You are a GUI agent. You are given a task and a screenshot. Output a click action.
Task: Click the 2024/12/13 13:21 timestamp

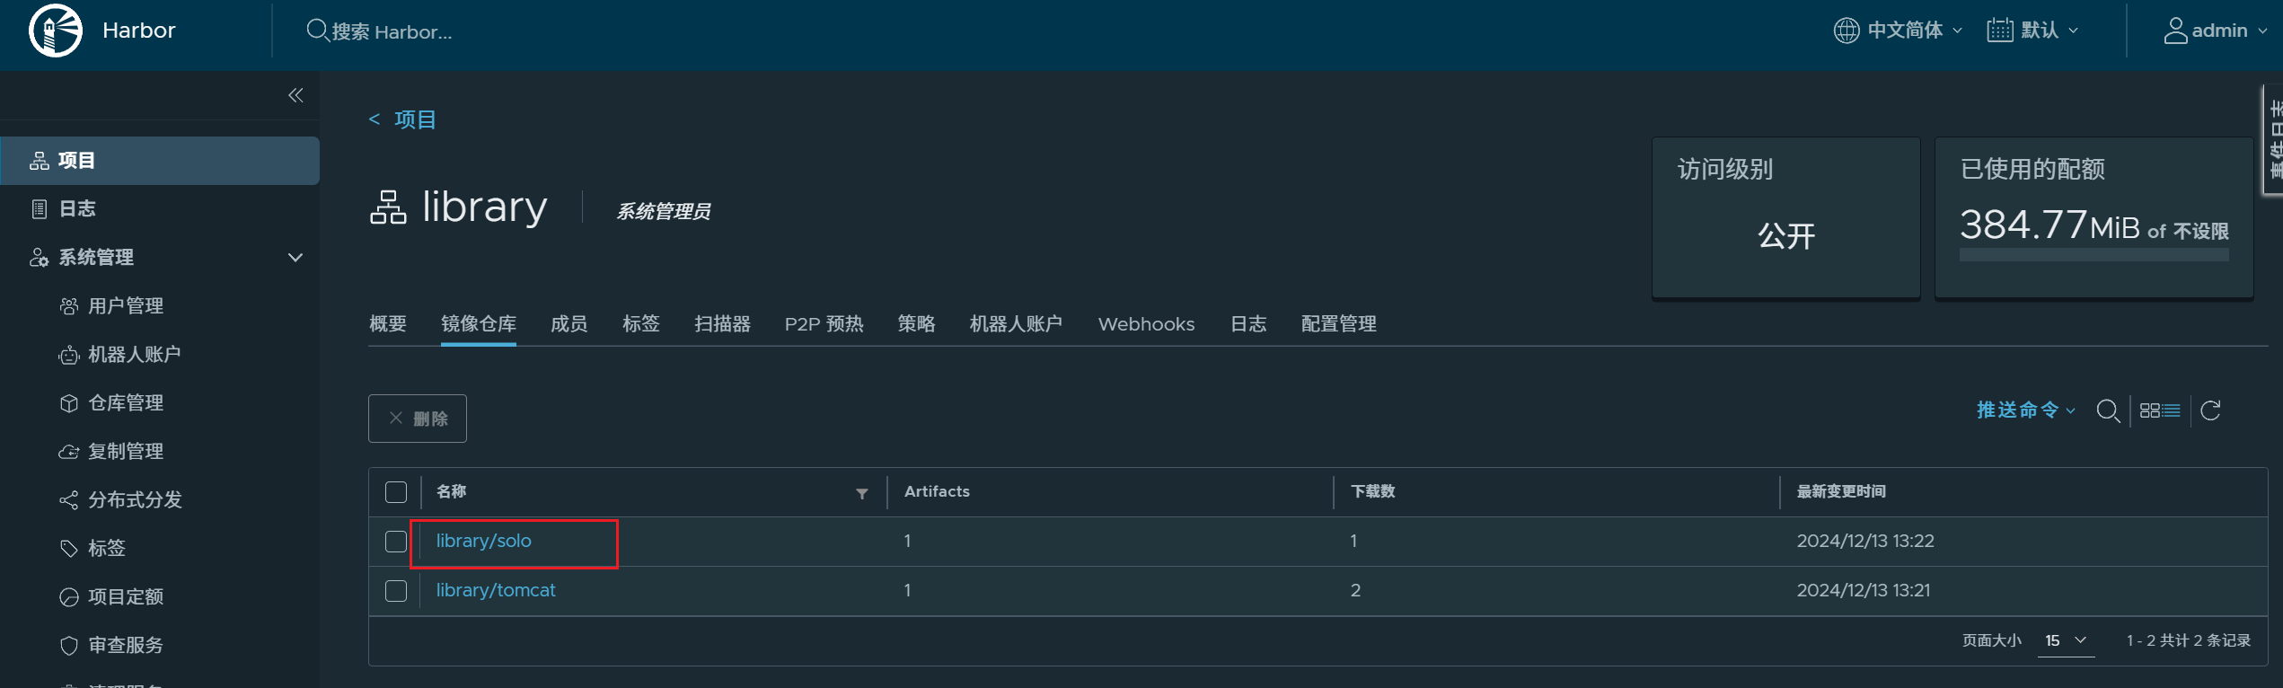1864,591
